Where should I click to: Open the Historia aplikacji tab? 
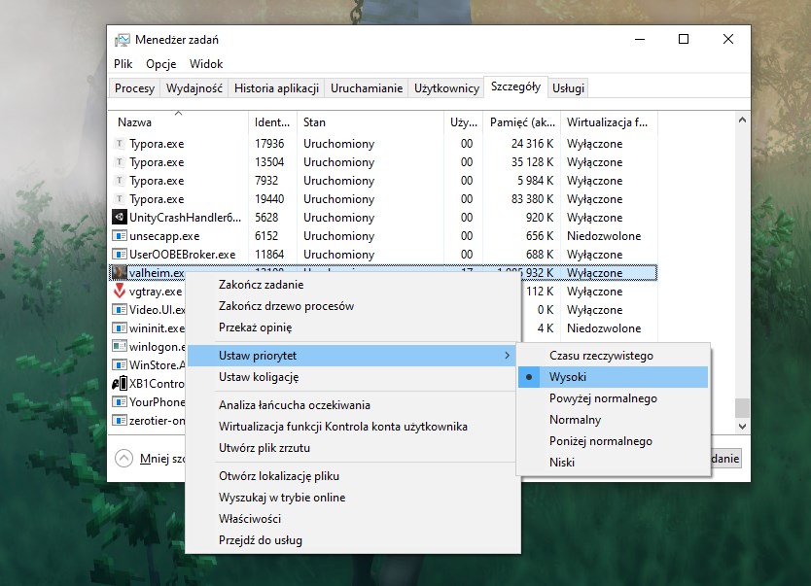click(x=276, y=88)
